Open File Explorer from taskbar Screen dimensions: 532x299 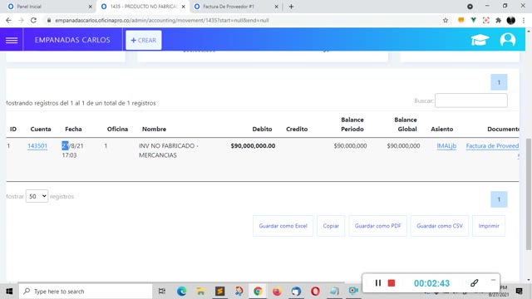[200, 292]
